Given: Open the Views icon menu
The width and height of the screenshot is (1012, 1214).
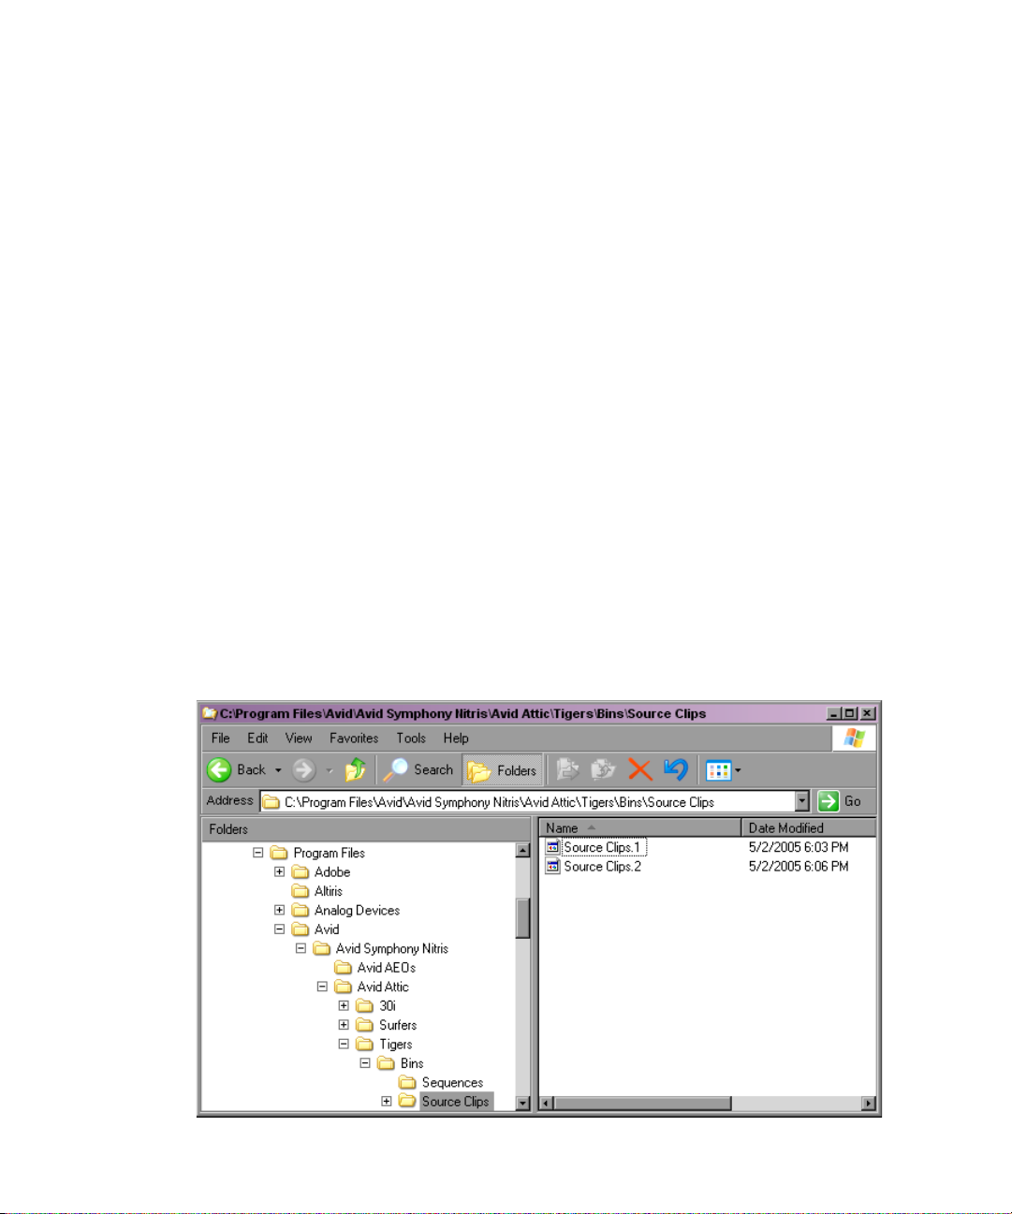Looking at the screenshot, I should [718, 770].
